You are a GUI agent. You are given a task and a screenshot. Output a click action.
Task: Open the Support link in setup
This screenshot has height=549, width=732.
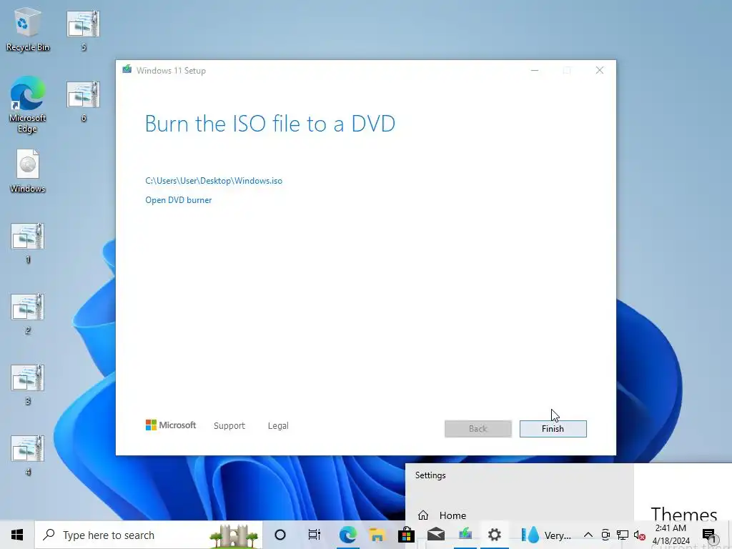[x=229, y=426]
